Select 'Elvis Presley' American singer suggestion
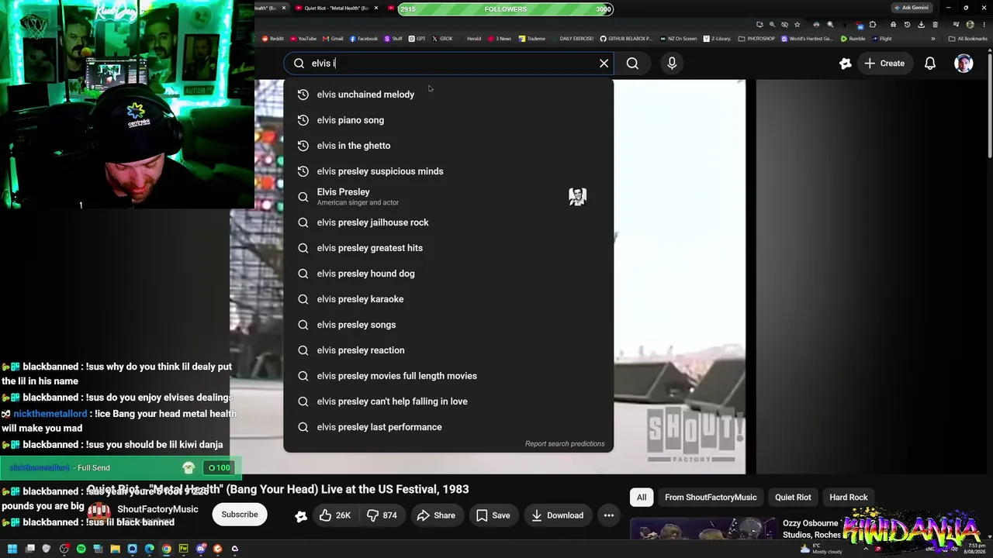Image resolution: width=993 pixels, height=558 pixels. tap(448, 197)
